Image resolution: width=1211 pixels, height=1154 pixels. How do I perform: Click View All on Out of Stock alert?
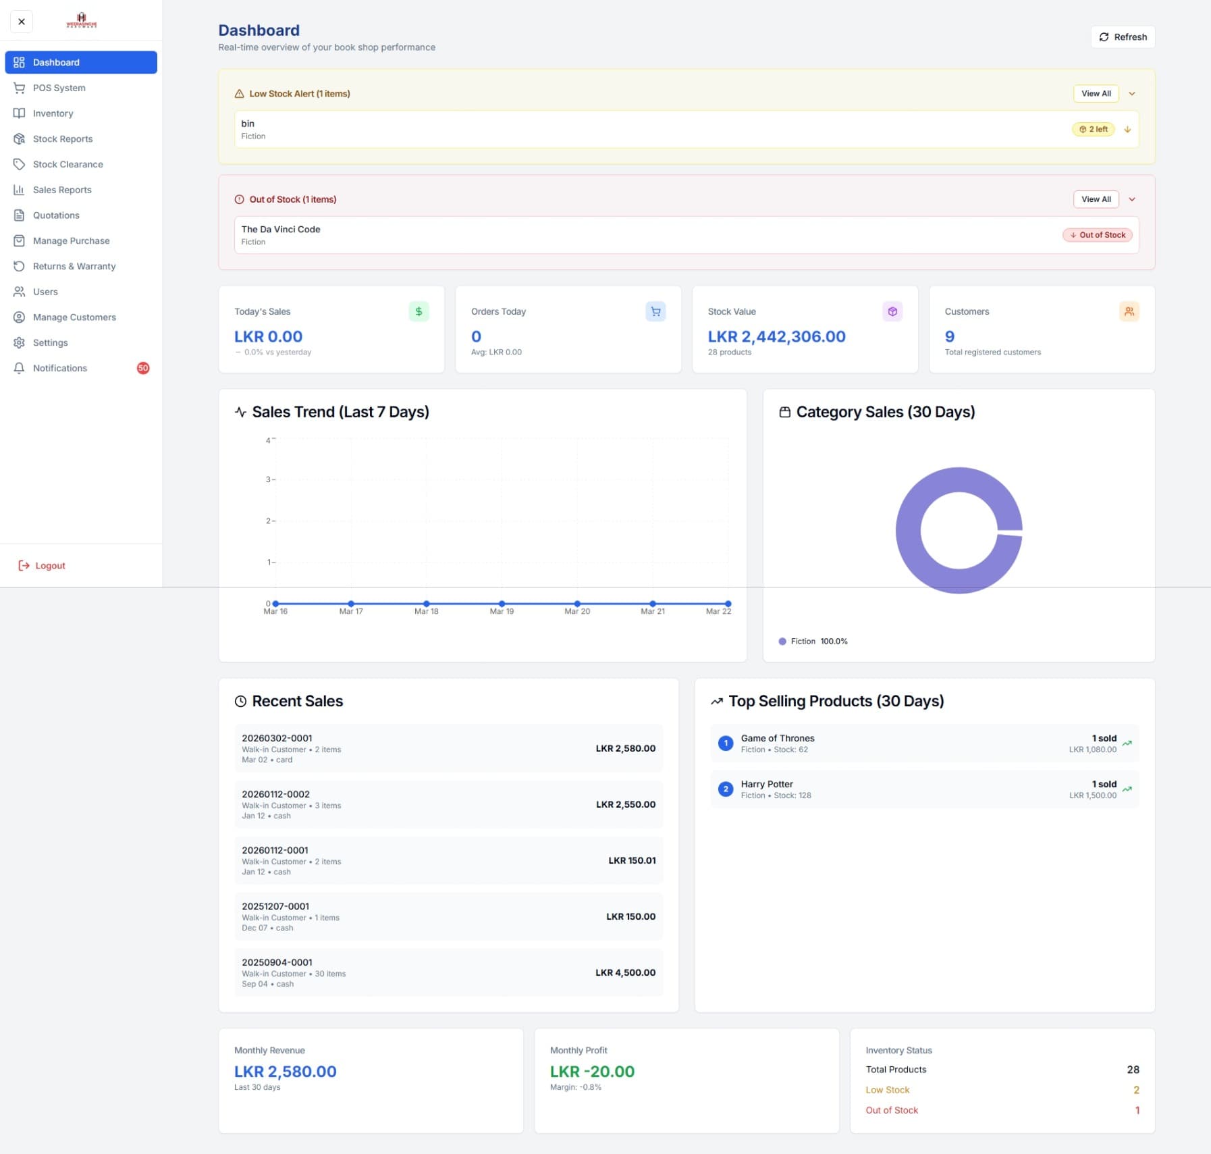point(1096,199)
